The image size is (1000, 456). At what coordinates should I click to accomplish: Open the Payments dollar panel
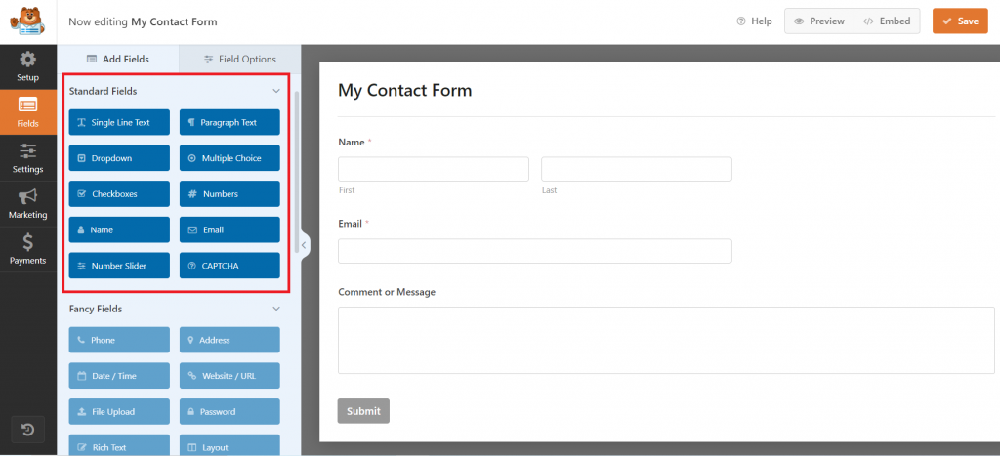[x=28, y=249]
